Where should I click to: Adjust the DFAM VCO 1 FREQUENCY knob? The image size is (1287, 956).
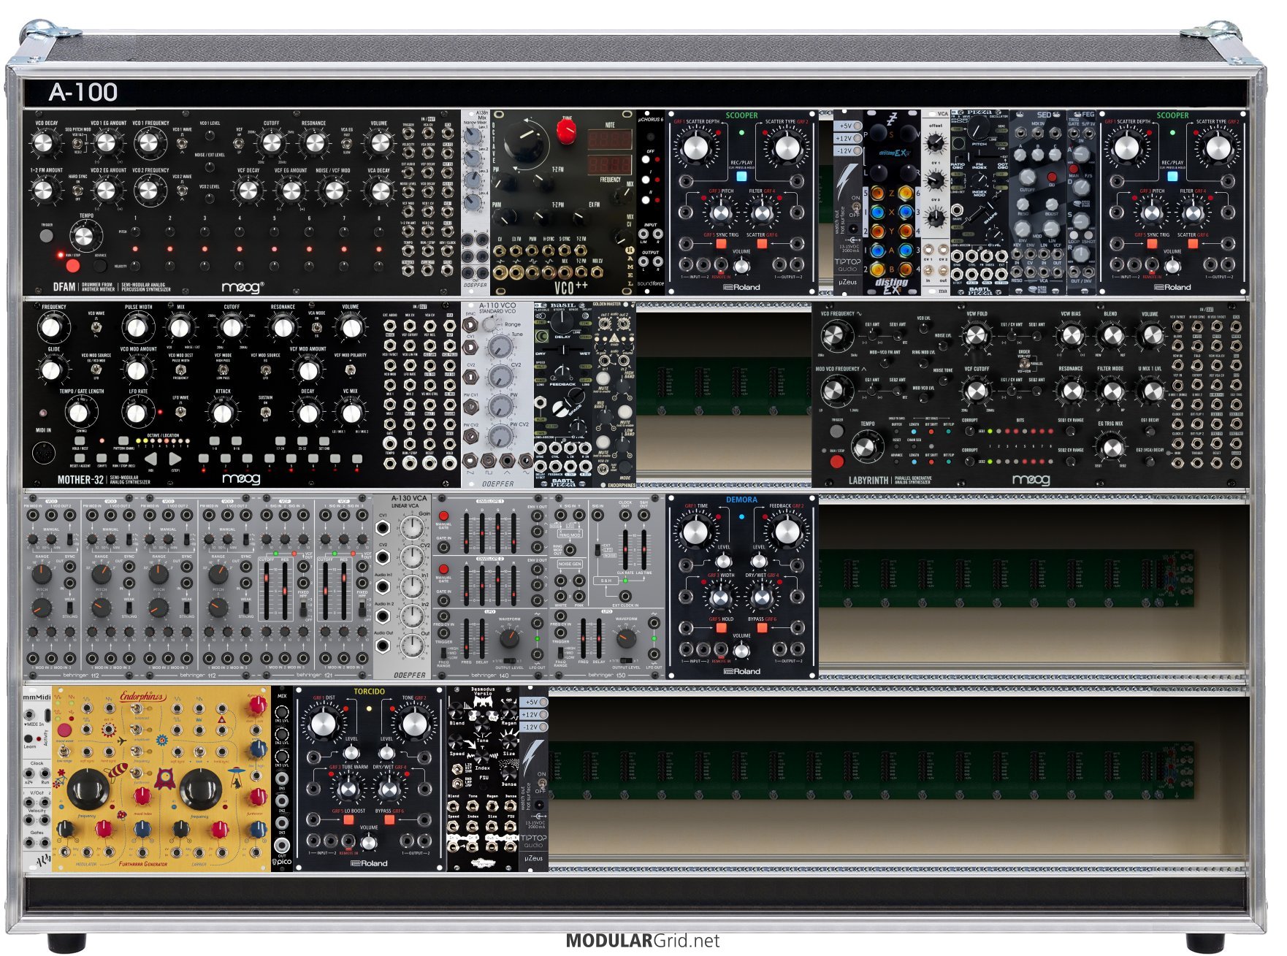[x=150, y=143]
